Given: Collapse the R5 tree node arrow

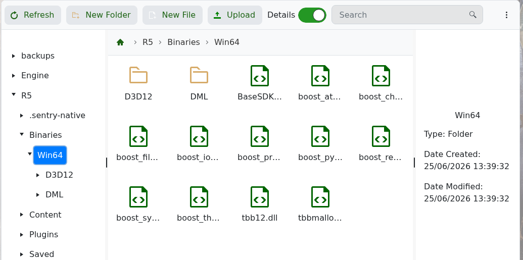Looking at the screenshot, I should [x=14, y=95].
